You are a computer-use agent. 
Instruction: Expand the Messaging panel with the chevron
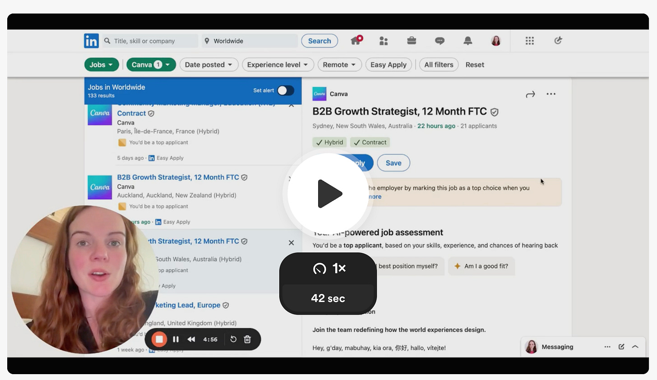click(635, 347)
